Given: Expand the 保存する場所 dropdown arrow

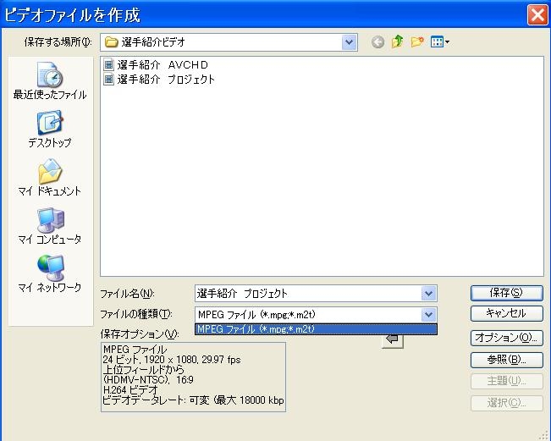Looking at the screenshot, I should point(350,42).
